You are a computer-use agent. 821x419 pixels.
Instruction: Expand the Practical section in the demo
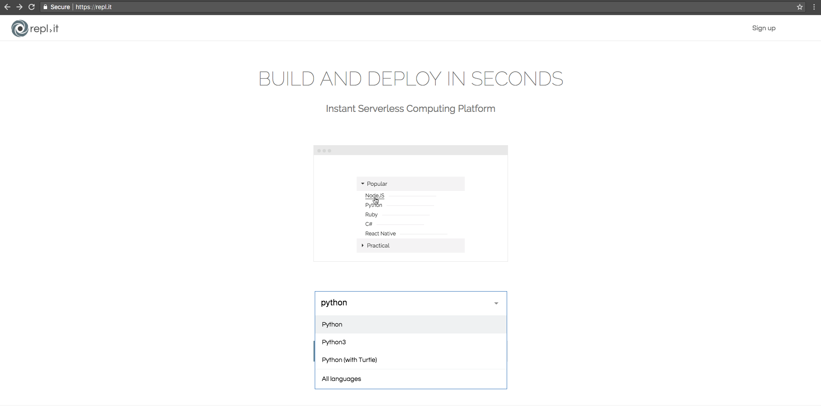410,245
